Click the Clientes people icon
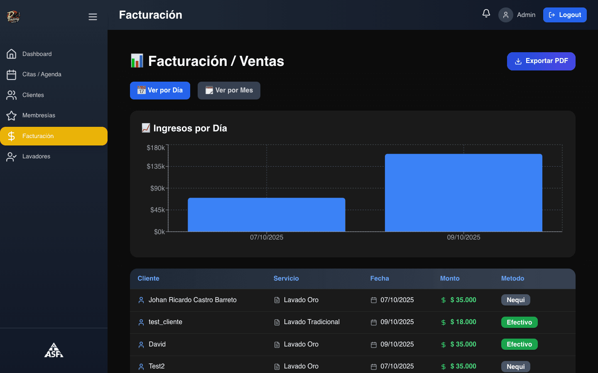Screen dimensions: 598x373 tap(12, 95)
